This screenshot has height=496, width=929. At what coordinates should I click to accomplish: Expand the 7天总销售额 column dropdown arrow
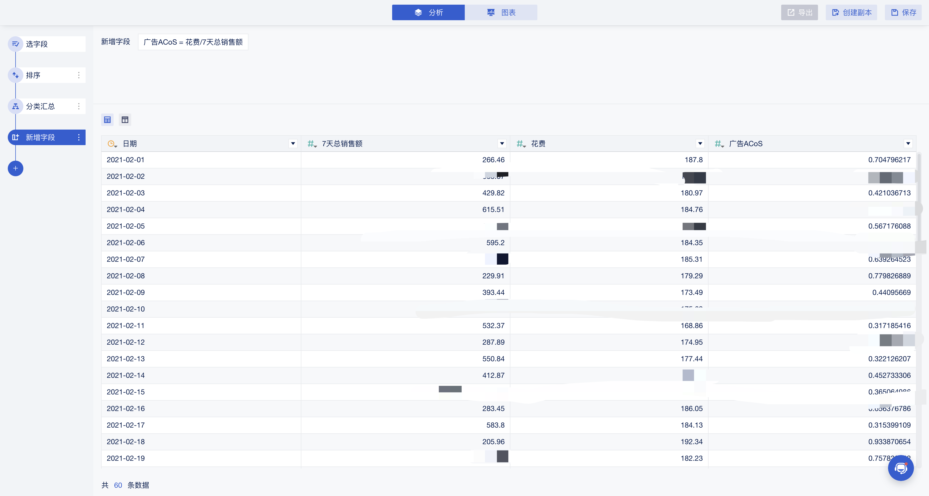tap(502, 144)
